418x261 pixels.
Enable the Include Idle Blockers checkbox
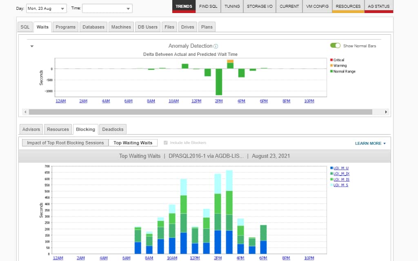point(166,142)
